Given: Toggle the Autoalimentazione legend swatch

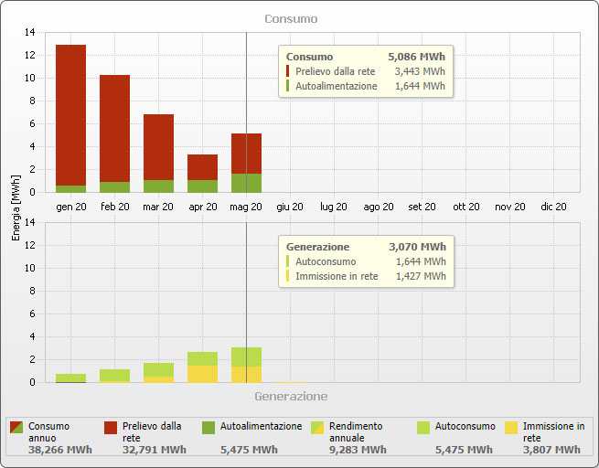Looking at the screenshot, I should [209, 428].
